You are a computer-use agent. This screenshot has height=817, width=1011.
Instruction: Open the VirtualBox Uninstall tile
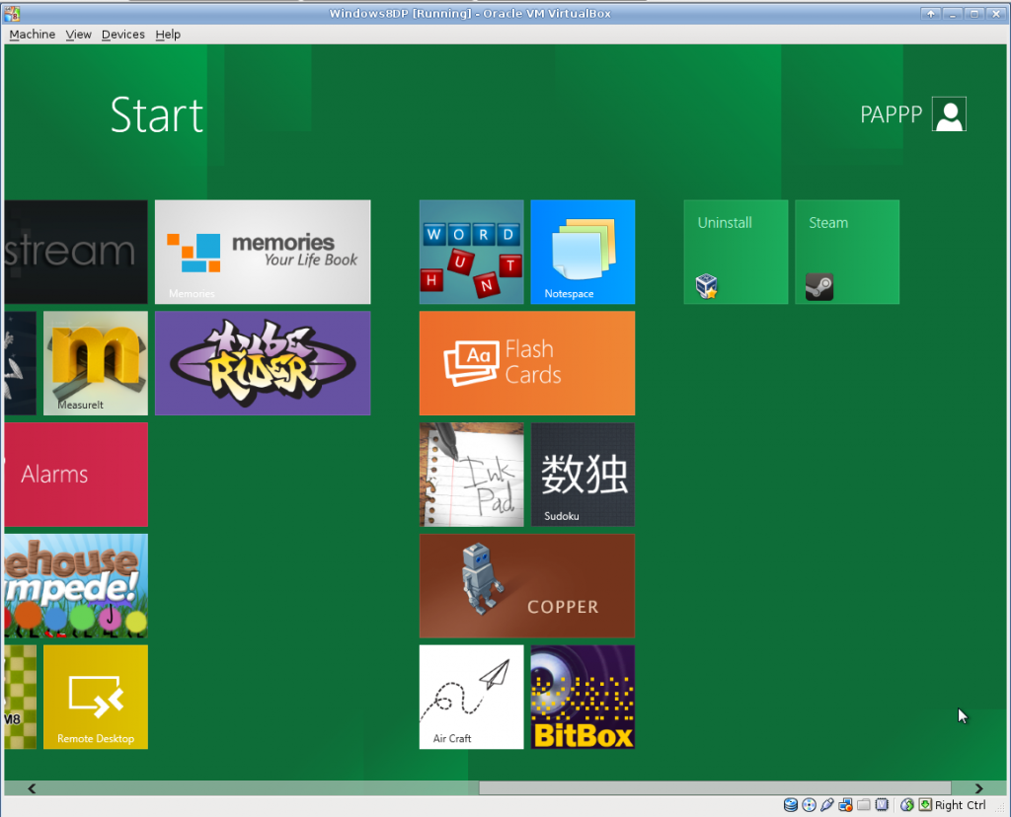(736, 252)
